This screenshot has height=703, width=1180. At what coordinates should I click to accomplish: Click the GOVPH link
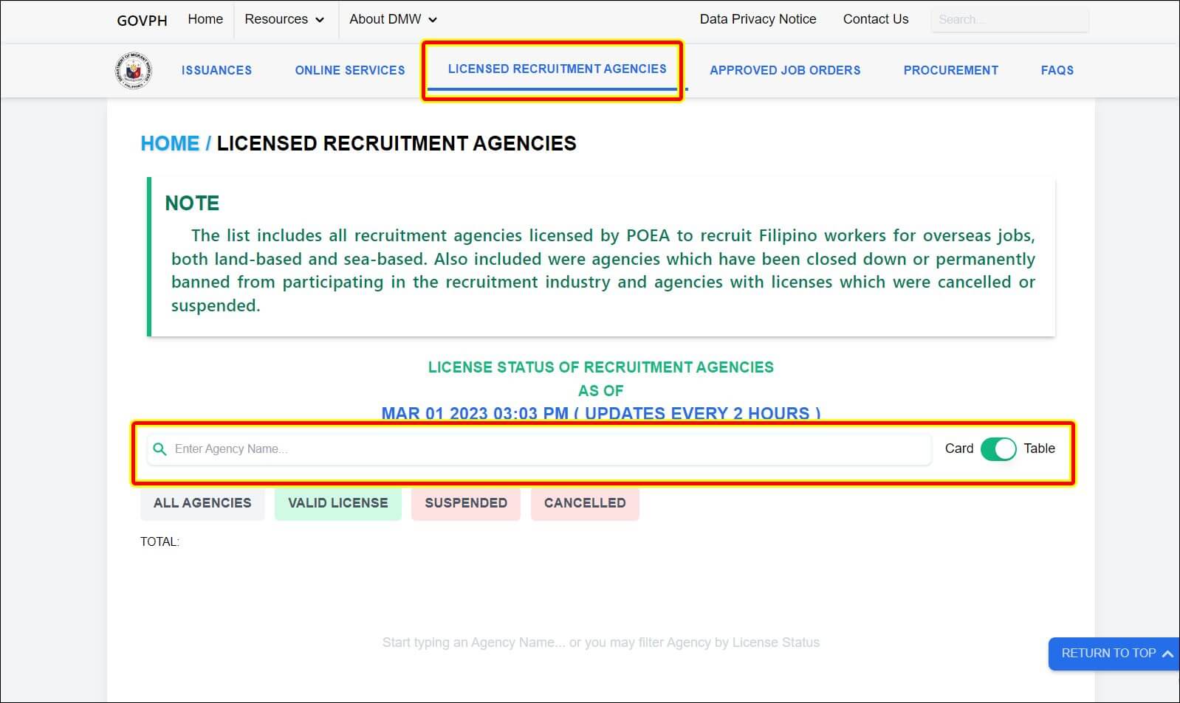pos(142,21)
